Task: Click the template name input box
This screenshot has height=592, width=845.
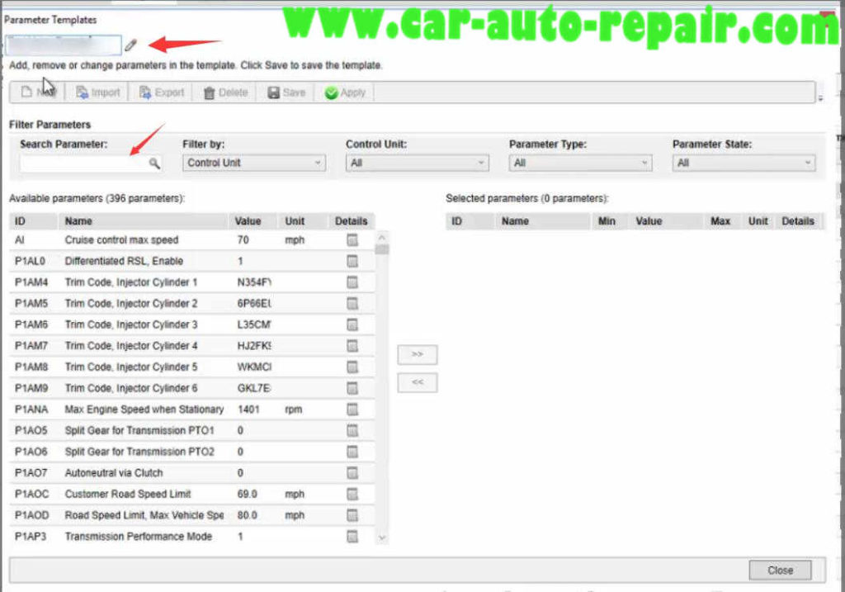Action: pos(62,45)
